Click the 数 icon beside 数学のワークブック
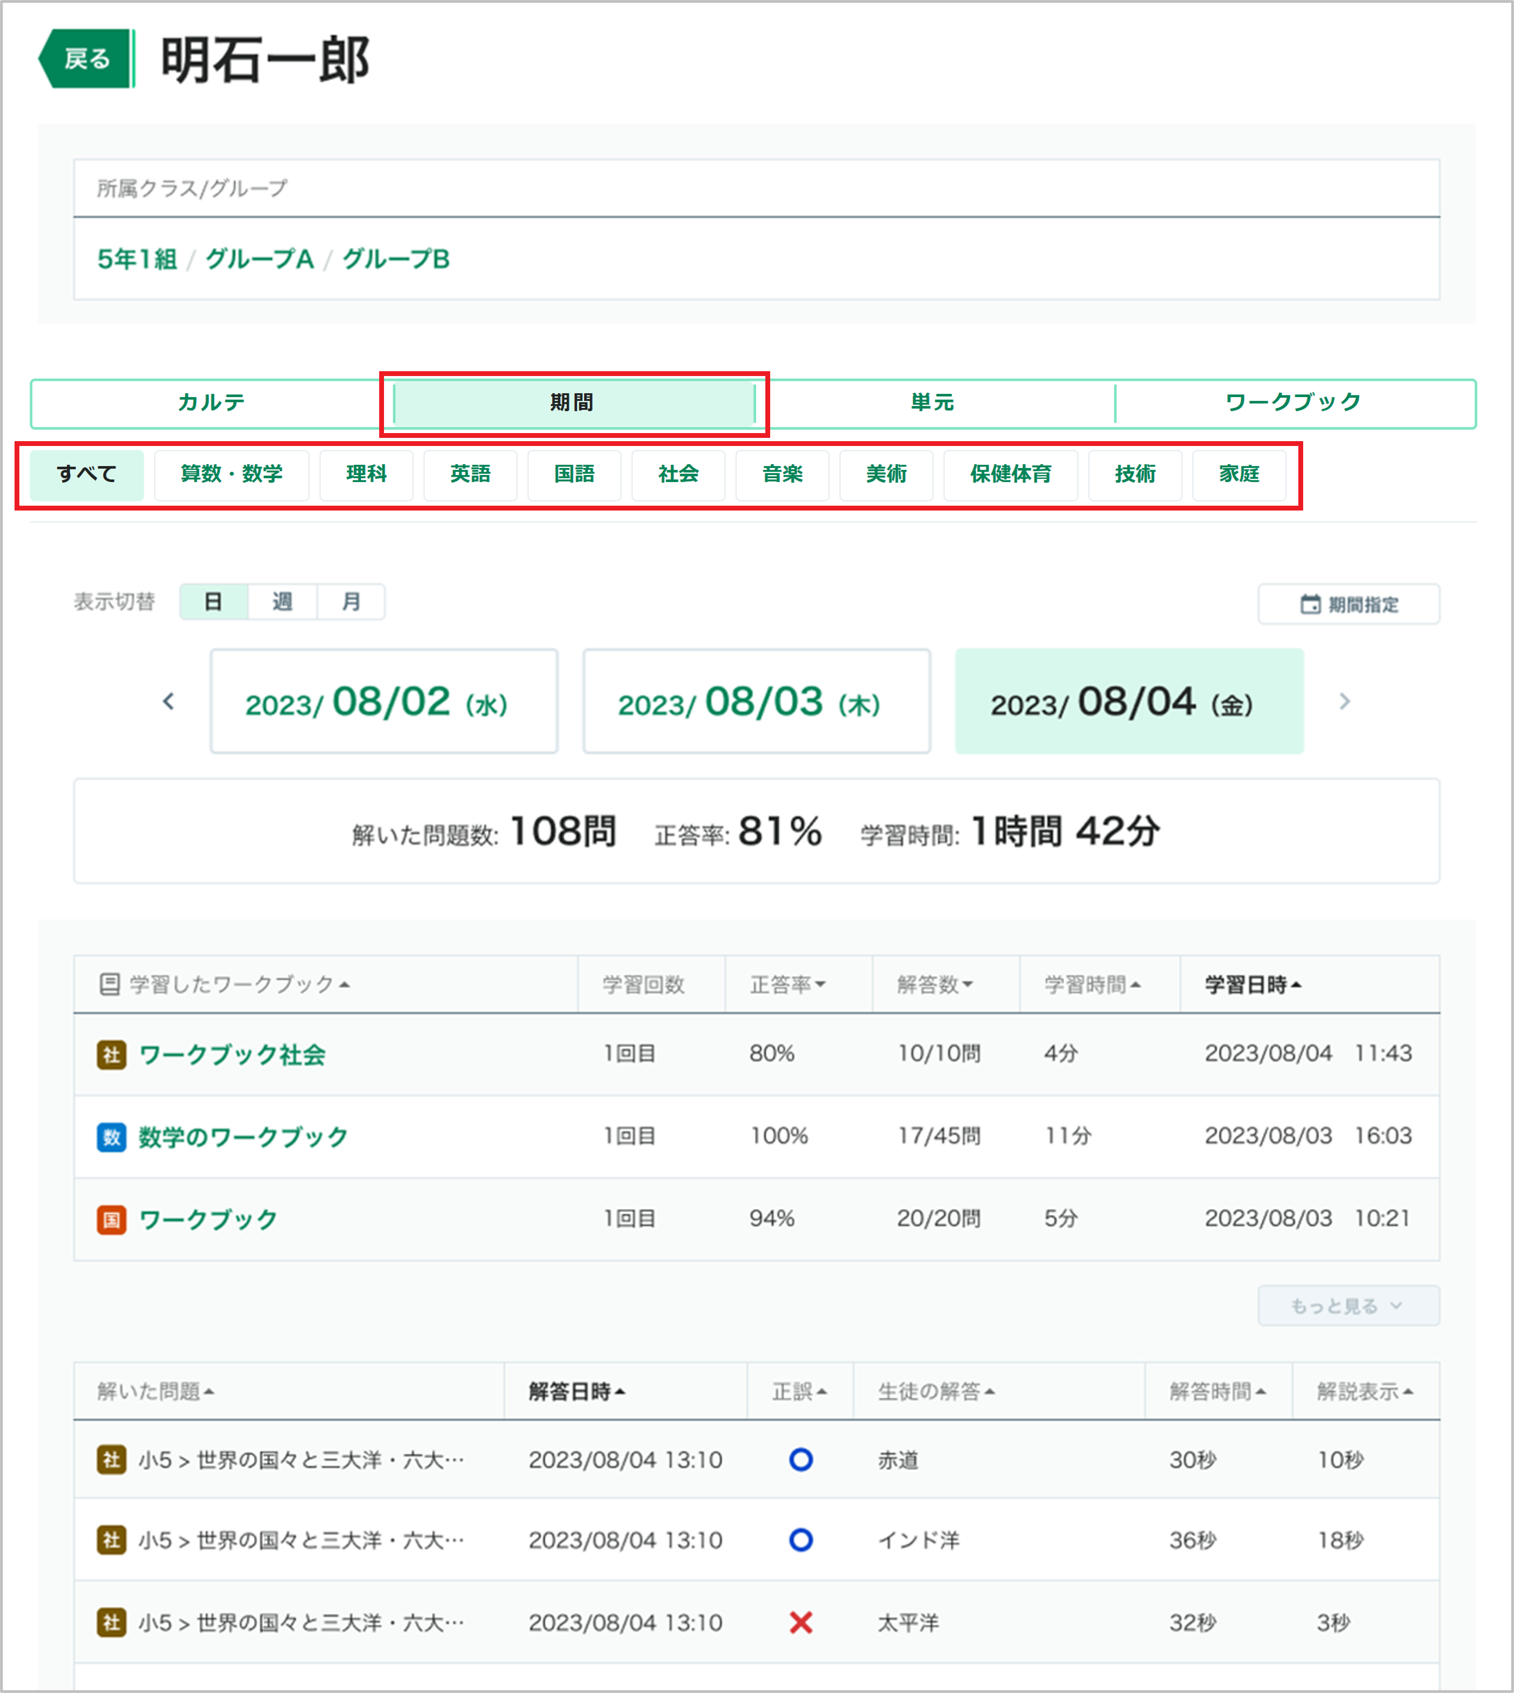1514x1693 pixels. coord(111,1137)
